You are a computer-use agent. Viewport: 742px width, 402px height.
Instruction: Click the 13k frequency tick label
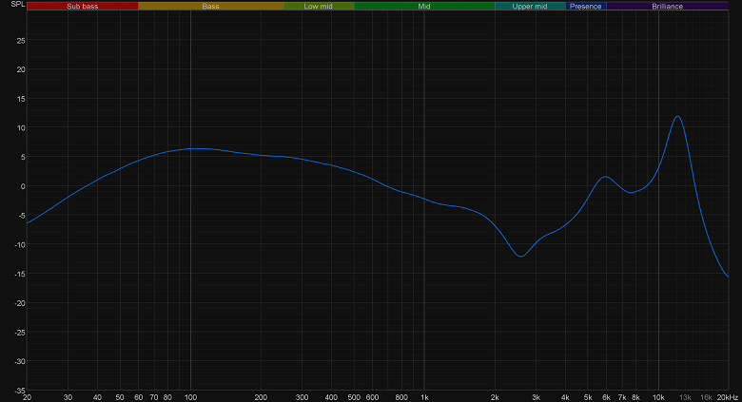pos(685,397)
